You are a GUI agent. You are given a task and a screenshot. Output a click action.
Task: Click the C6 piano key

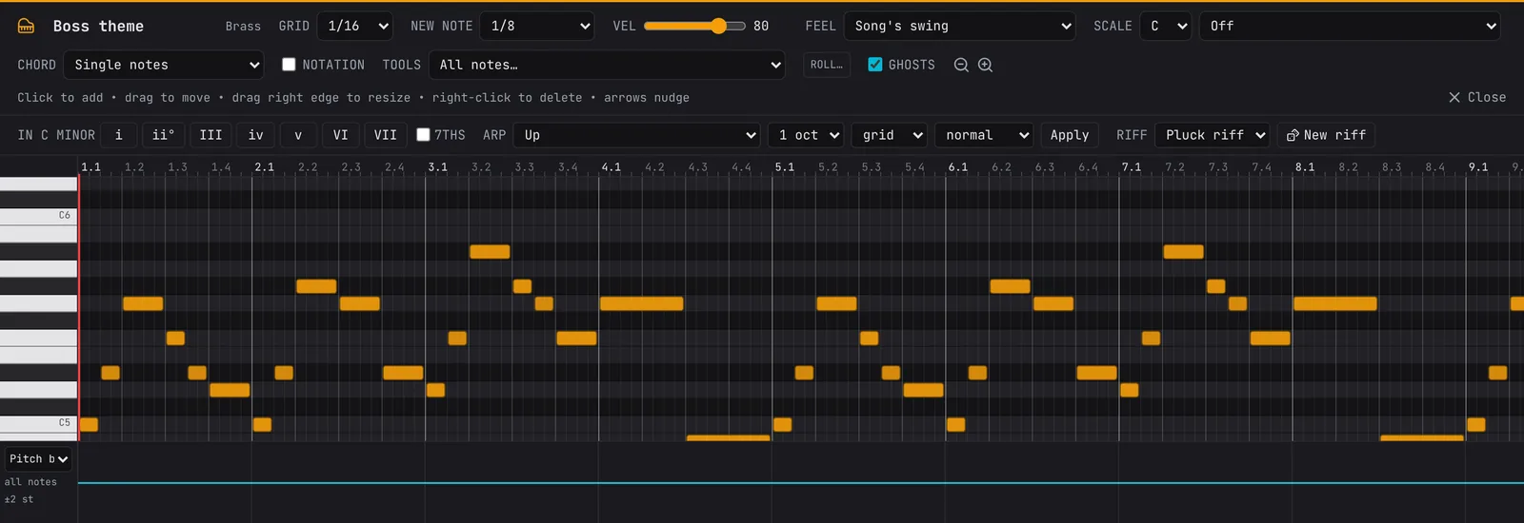click(x=38, y=216)
